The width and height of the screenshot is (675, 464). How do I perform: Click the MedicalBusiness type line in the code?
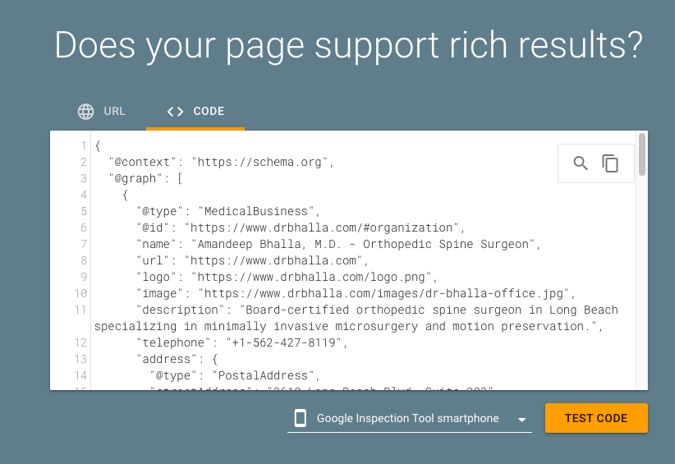pyautogui.click(x=228, y=211)
